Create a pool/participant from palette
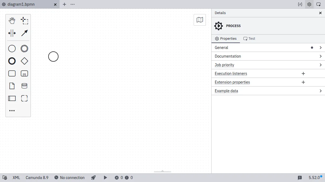 [12, 98]
